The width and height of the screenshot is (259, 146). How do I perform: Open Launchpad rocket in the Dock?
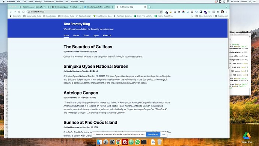coord(106,142)
